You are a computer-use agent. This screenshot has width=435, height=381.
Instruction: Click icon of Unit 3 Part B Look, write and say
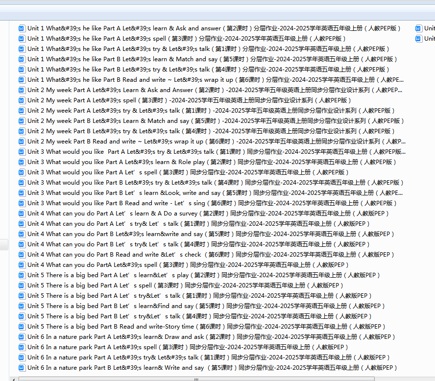click(22, 193)
